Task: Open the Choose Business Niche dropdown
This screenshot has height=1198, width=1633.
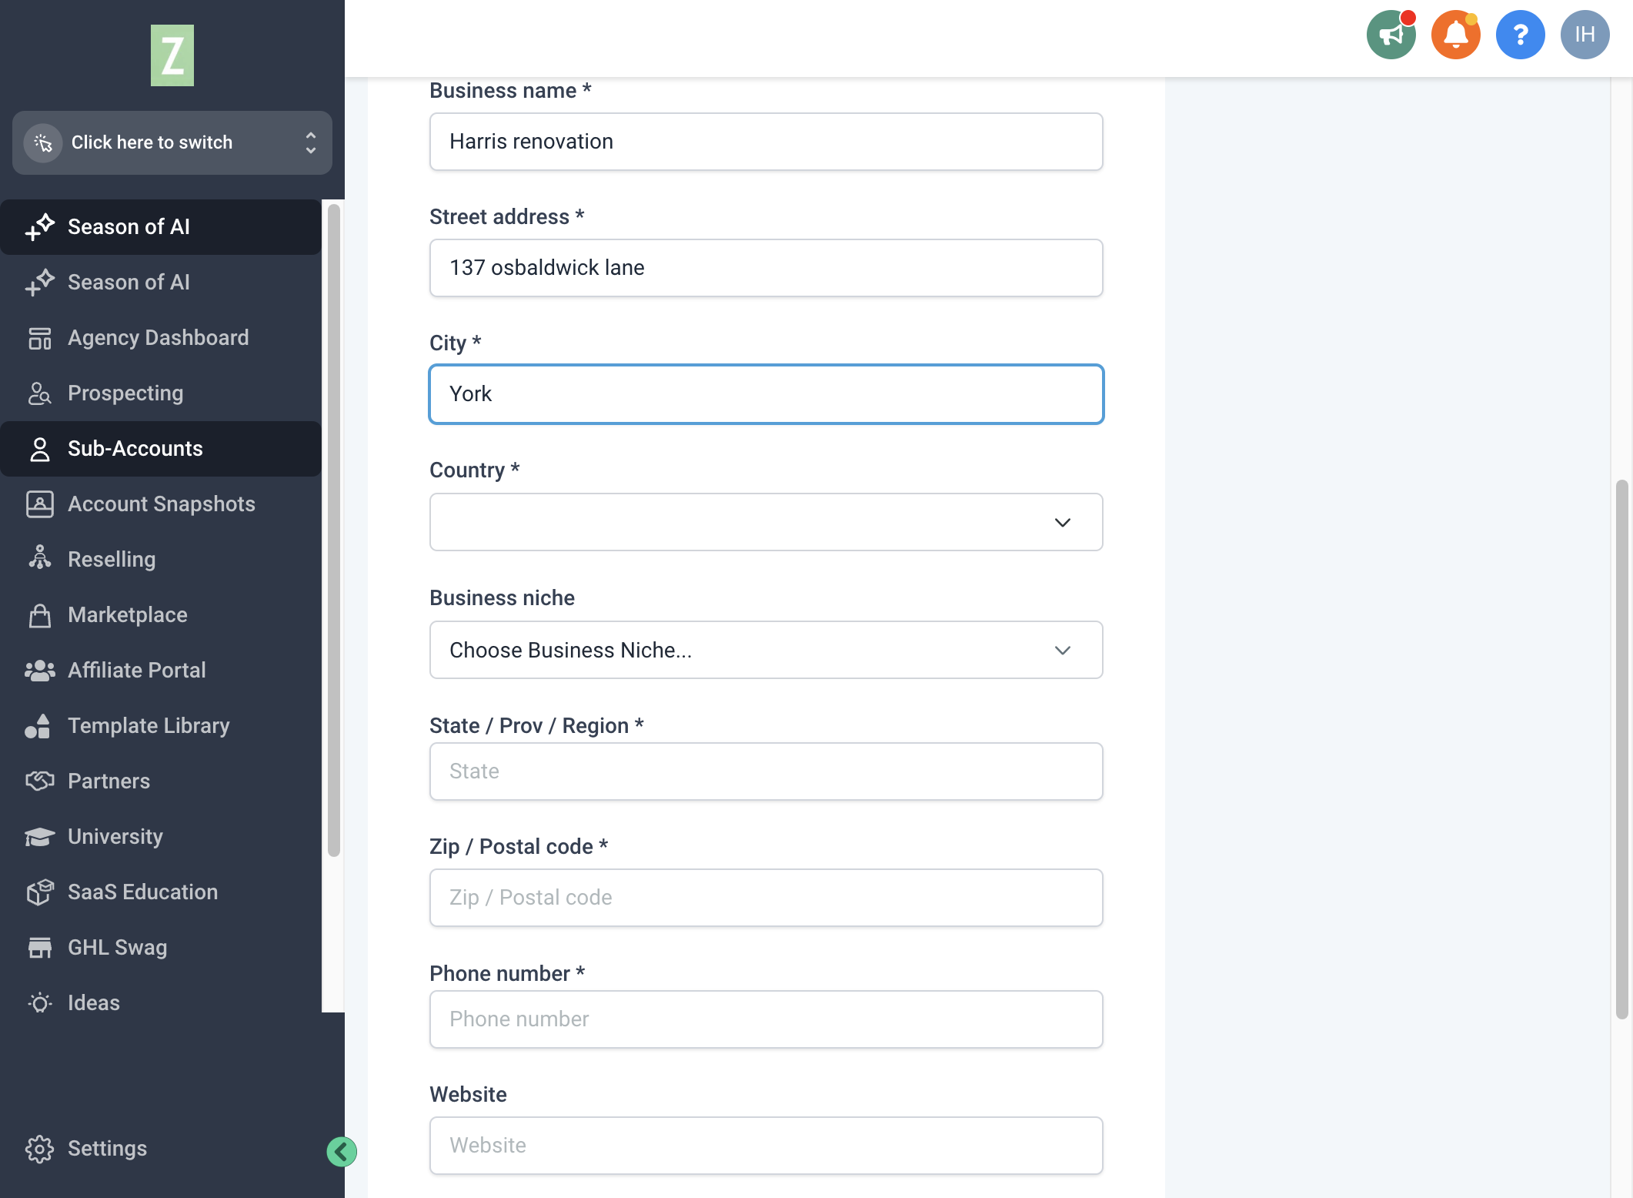Action: 766,650
